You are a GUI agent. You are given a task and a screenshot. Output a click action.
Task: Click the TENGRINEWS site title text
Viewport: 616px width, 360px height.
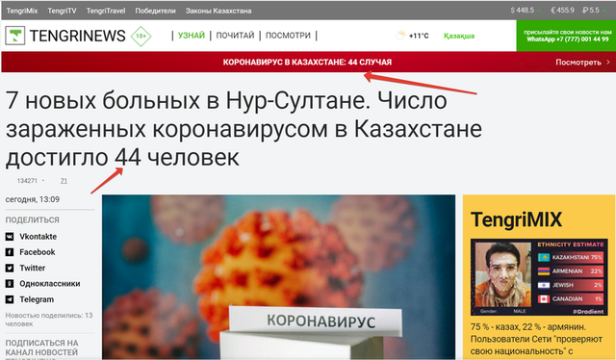[x=77, y=36]
